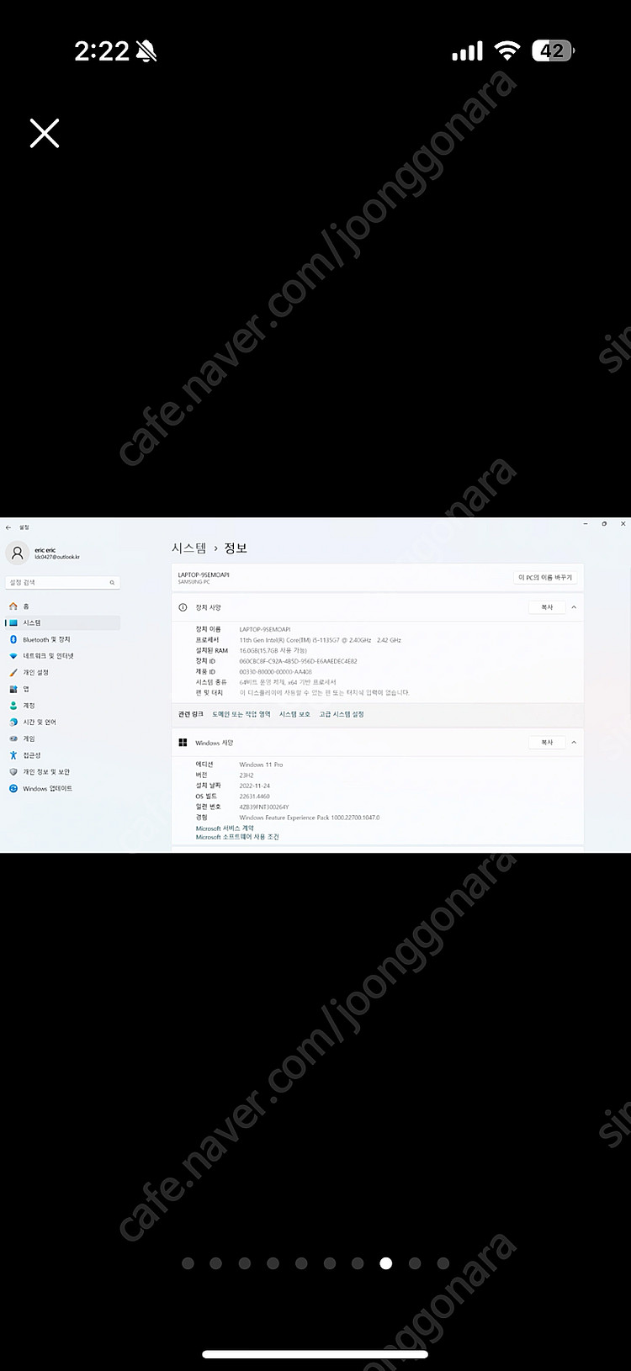Select the 시스템 sidebar icon

tap(13, 622)
